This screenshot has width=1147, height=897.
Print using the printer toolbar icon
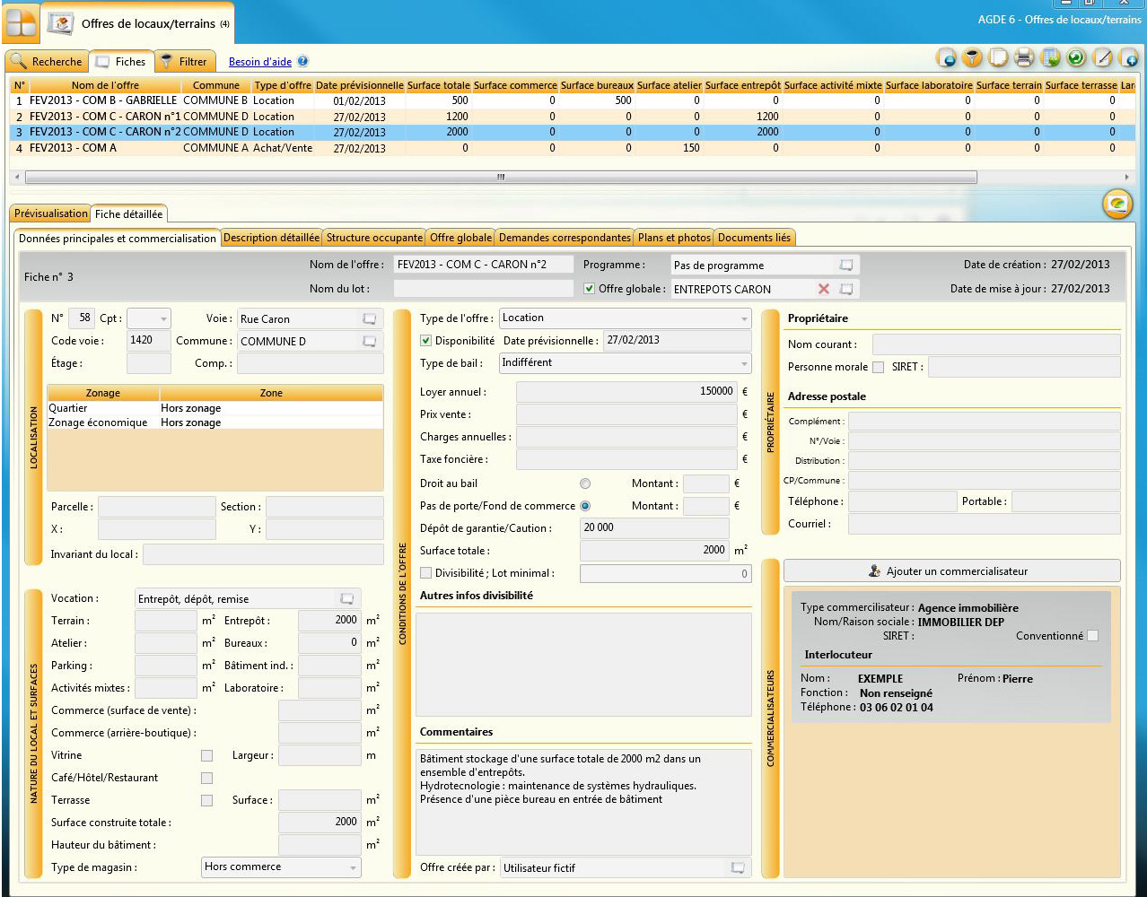[x=1024, y=58]
